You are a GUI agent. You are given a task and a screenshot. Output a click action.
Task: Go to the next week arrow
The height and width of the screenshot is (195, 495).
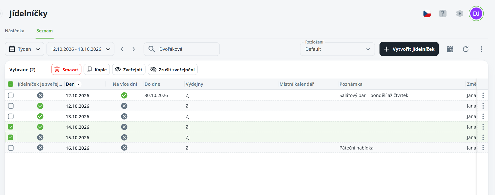tap(134, 49)
